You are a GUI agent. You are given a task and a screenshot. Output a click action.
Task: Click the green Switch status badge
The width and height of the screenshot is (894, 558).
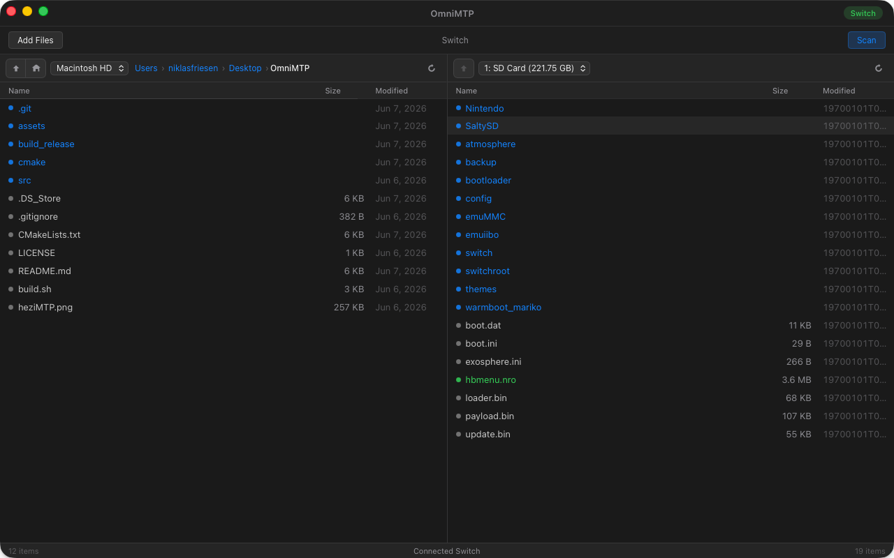tap(863, 13)
